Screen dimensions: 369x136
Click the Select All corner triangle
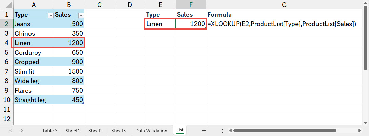tap(6, 5)
